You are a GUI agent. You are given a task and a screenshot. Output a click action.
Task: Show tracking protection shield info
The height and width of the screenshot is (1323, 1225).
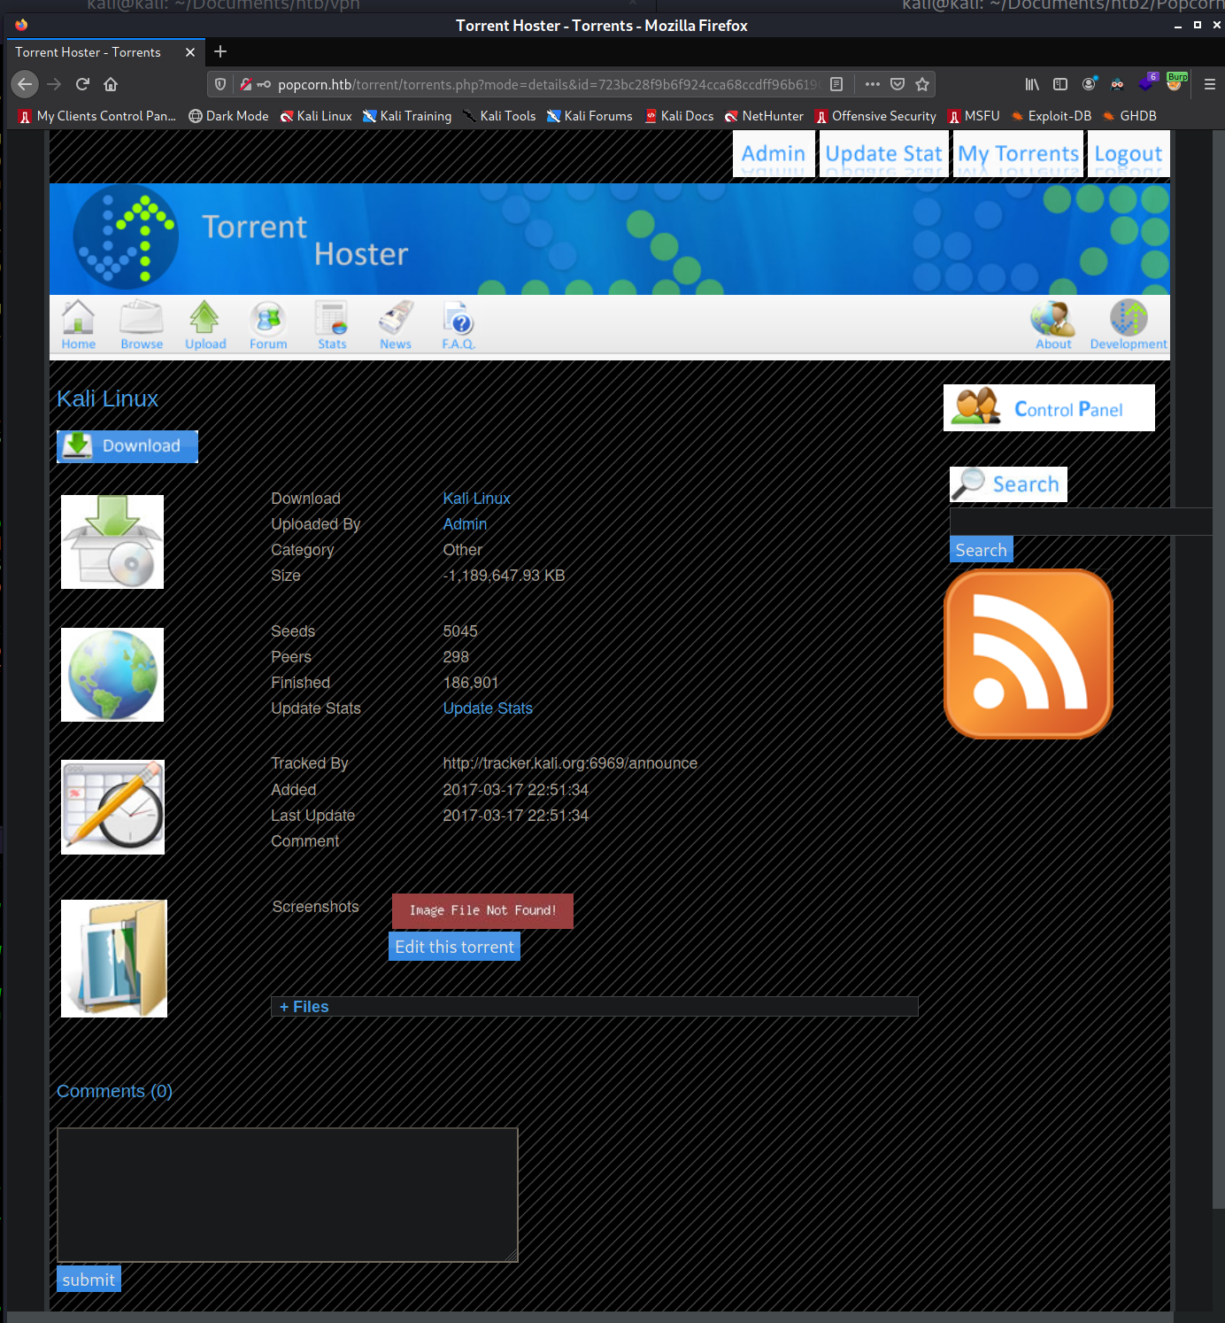point(220,84)
